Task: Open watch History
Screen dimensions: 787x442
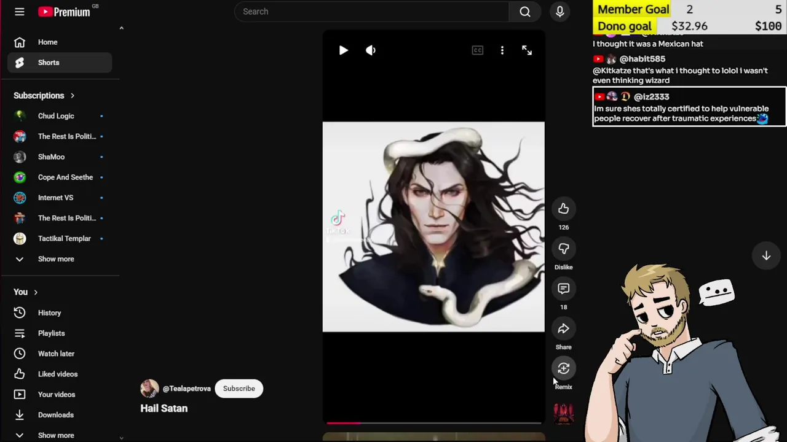Action: 60,313
